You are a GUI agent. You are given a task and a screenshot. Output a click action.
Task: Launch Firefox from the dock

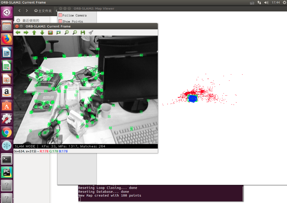click(6, 39)
